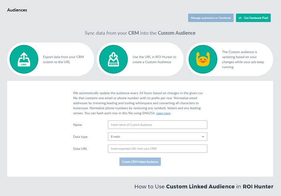
Task: Click the code icon on Get Facebook Pixel
Action: [240, 18]
